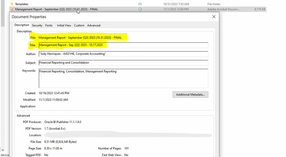
Task: Click the File folder type cell
Action: (214, 4)
